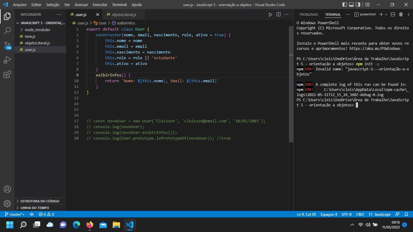
Task: Open Microsoft Edge from the taskbar
Action: pyautogui.click(x=76, y=225)
